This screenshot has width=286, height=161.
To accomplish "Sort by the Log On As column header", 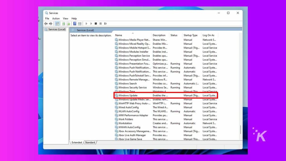I will 210,35.
